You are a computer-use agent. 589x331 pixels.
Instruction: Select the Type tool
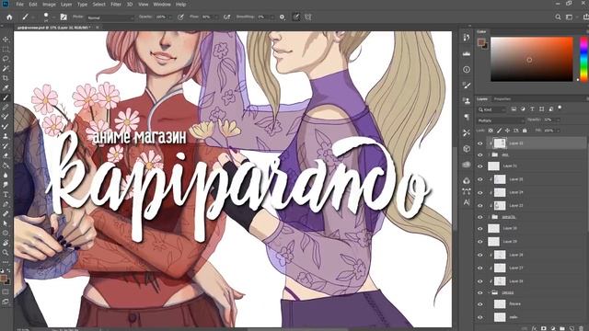[x=6, y=194]
